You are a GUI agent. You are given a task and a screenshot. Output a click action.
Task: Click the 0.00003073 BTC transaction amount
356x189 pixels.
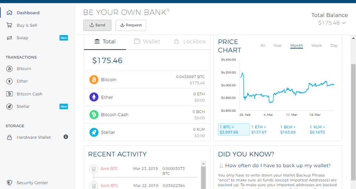coord(174,171)
